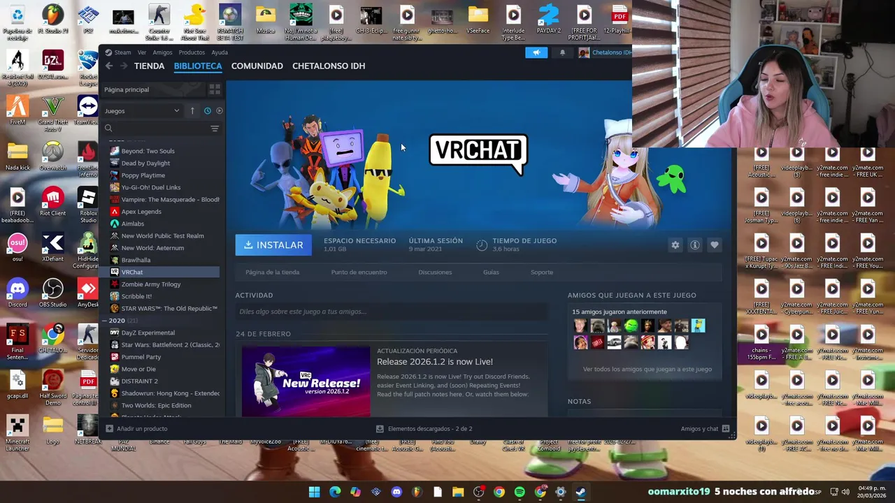The image size is (895, 503).
Task: Open CHETALONSO IDH profile tab
Action: (329, 66)
